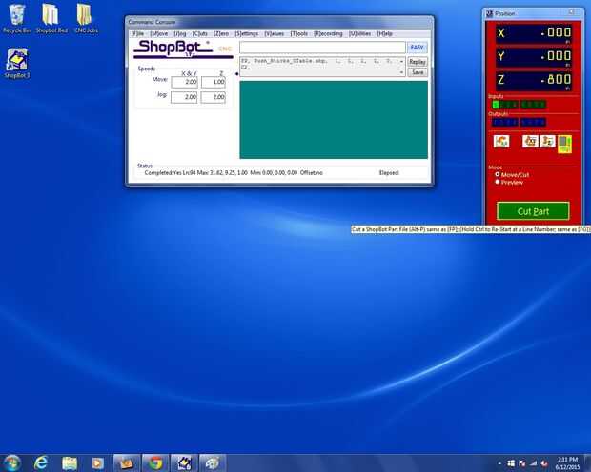Click the command entry input field
The image size is (591, 472).
pyautogui.click(x=322, y=48)
